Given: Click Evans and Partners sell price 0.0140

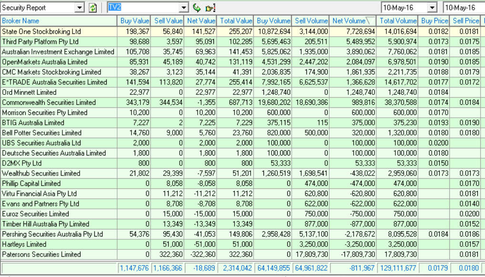Looking at the screenshot, I should coord(469,204).
